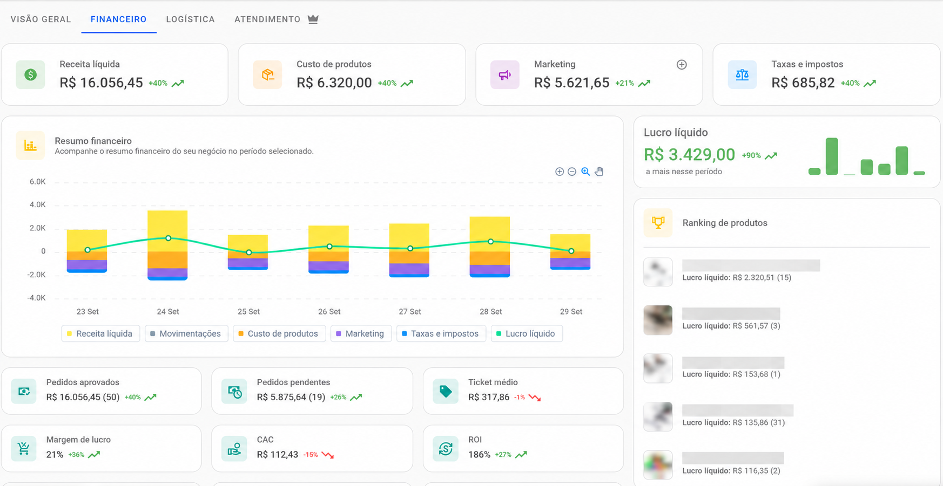Click the green dollar Receita líquida icon
Screen dimensions: 943x486
[30, 74]
